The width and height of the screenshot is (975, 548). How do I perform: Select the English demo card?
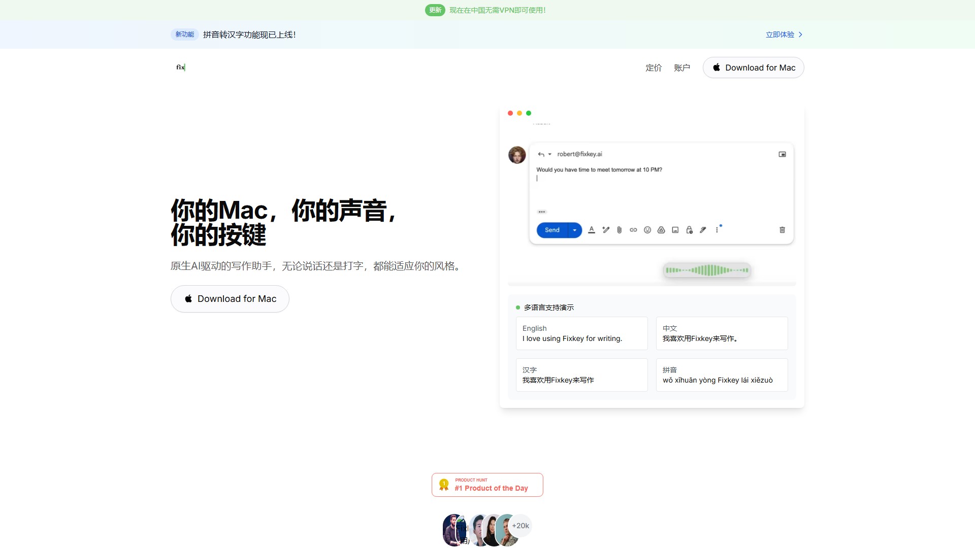click(582, 333)
